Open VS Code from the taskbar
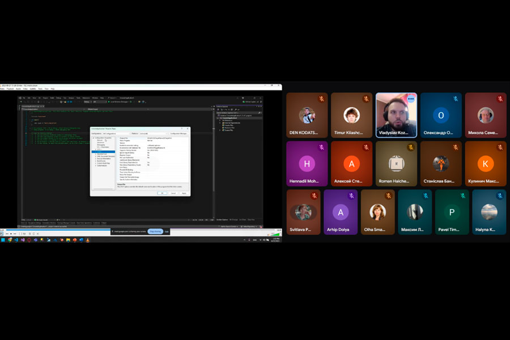The image size is (510, 340). coord(16,240)
